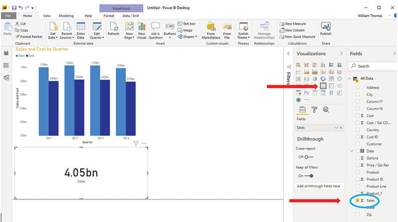Image resolution: width=398 pixels, height=222 pixels.
Task: Click the Refresh data icon
Action: (x=113, y=28)
